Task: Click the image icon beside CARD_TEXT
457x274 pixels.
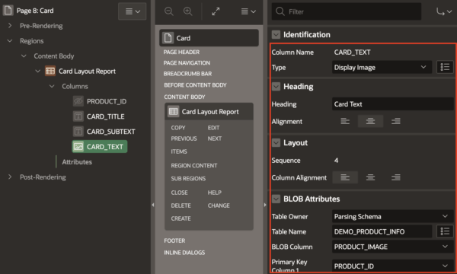Action: 78,146
